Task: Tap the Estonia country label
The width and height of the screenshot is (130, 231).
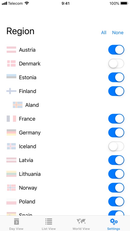Action: point(28,77)
